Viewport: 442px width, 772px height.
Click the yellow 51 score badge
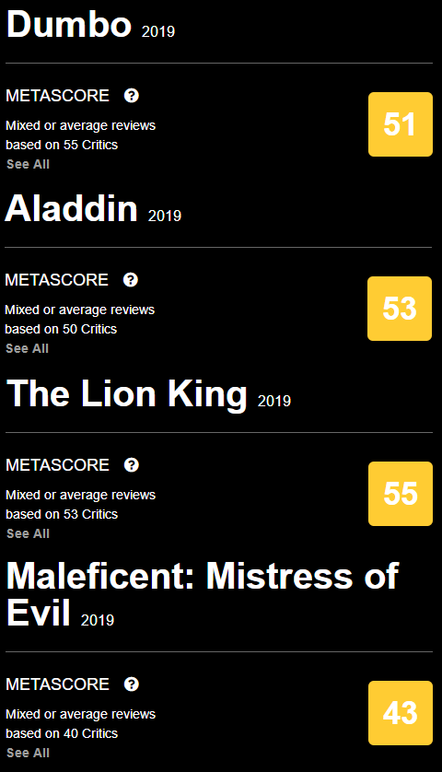tap(401, 124)
